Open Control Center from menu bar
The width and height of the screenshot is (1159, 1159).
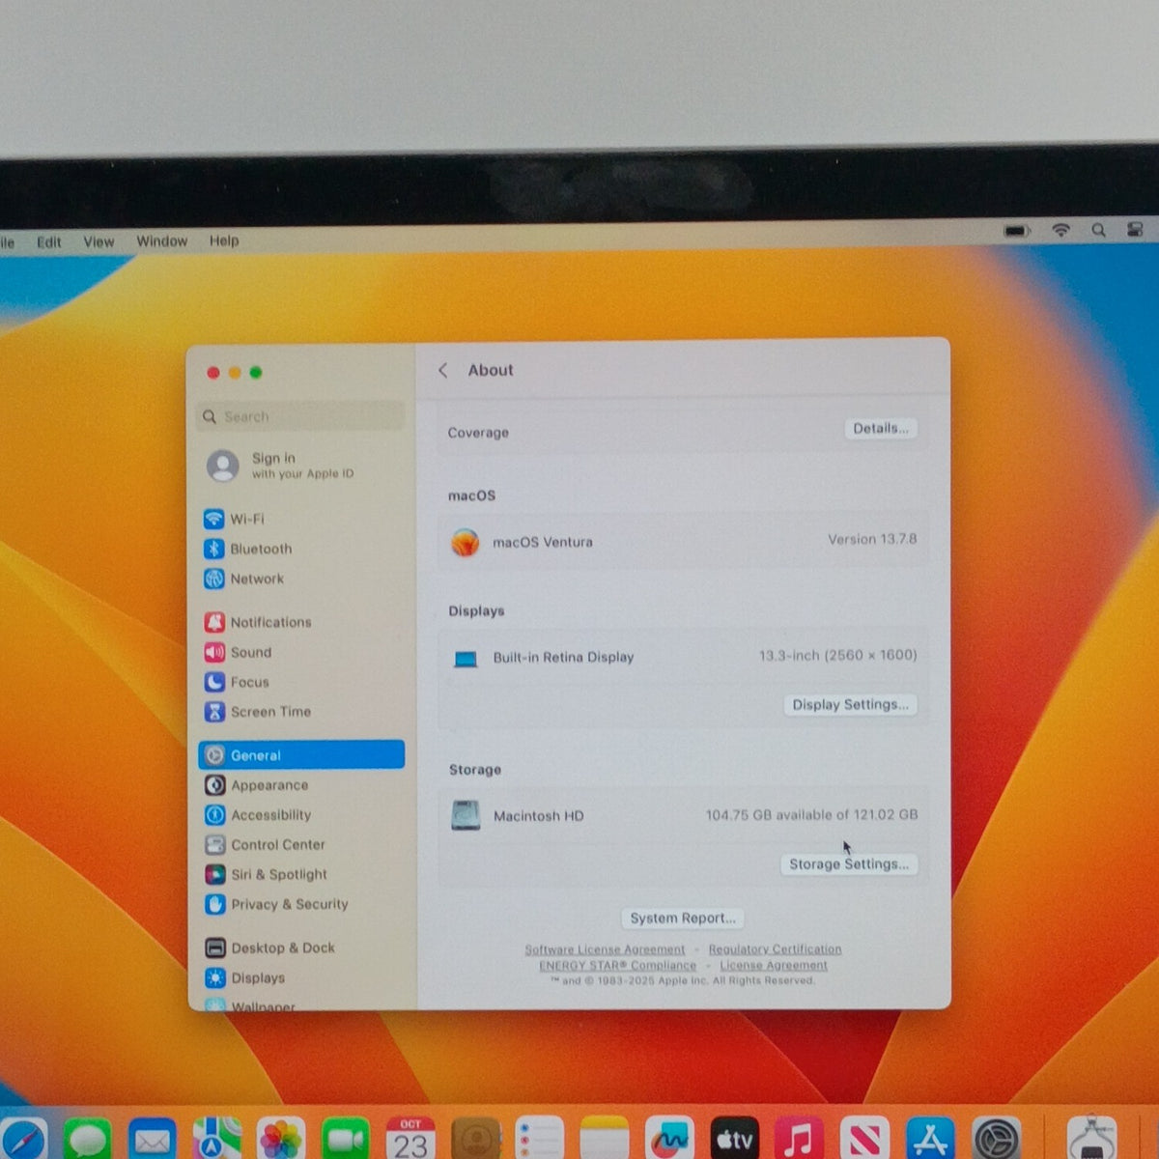tap(1135, 231)
